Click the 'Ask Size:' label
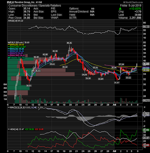Image resolution: width=150 pixels, height=153 pixels. [x=39, y=11]
